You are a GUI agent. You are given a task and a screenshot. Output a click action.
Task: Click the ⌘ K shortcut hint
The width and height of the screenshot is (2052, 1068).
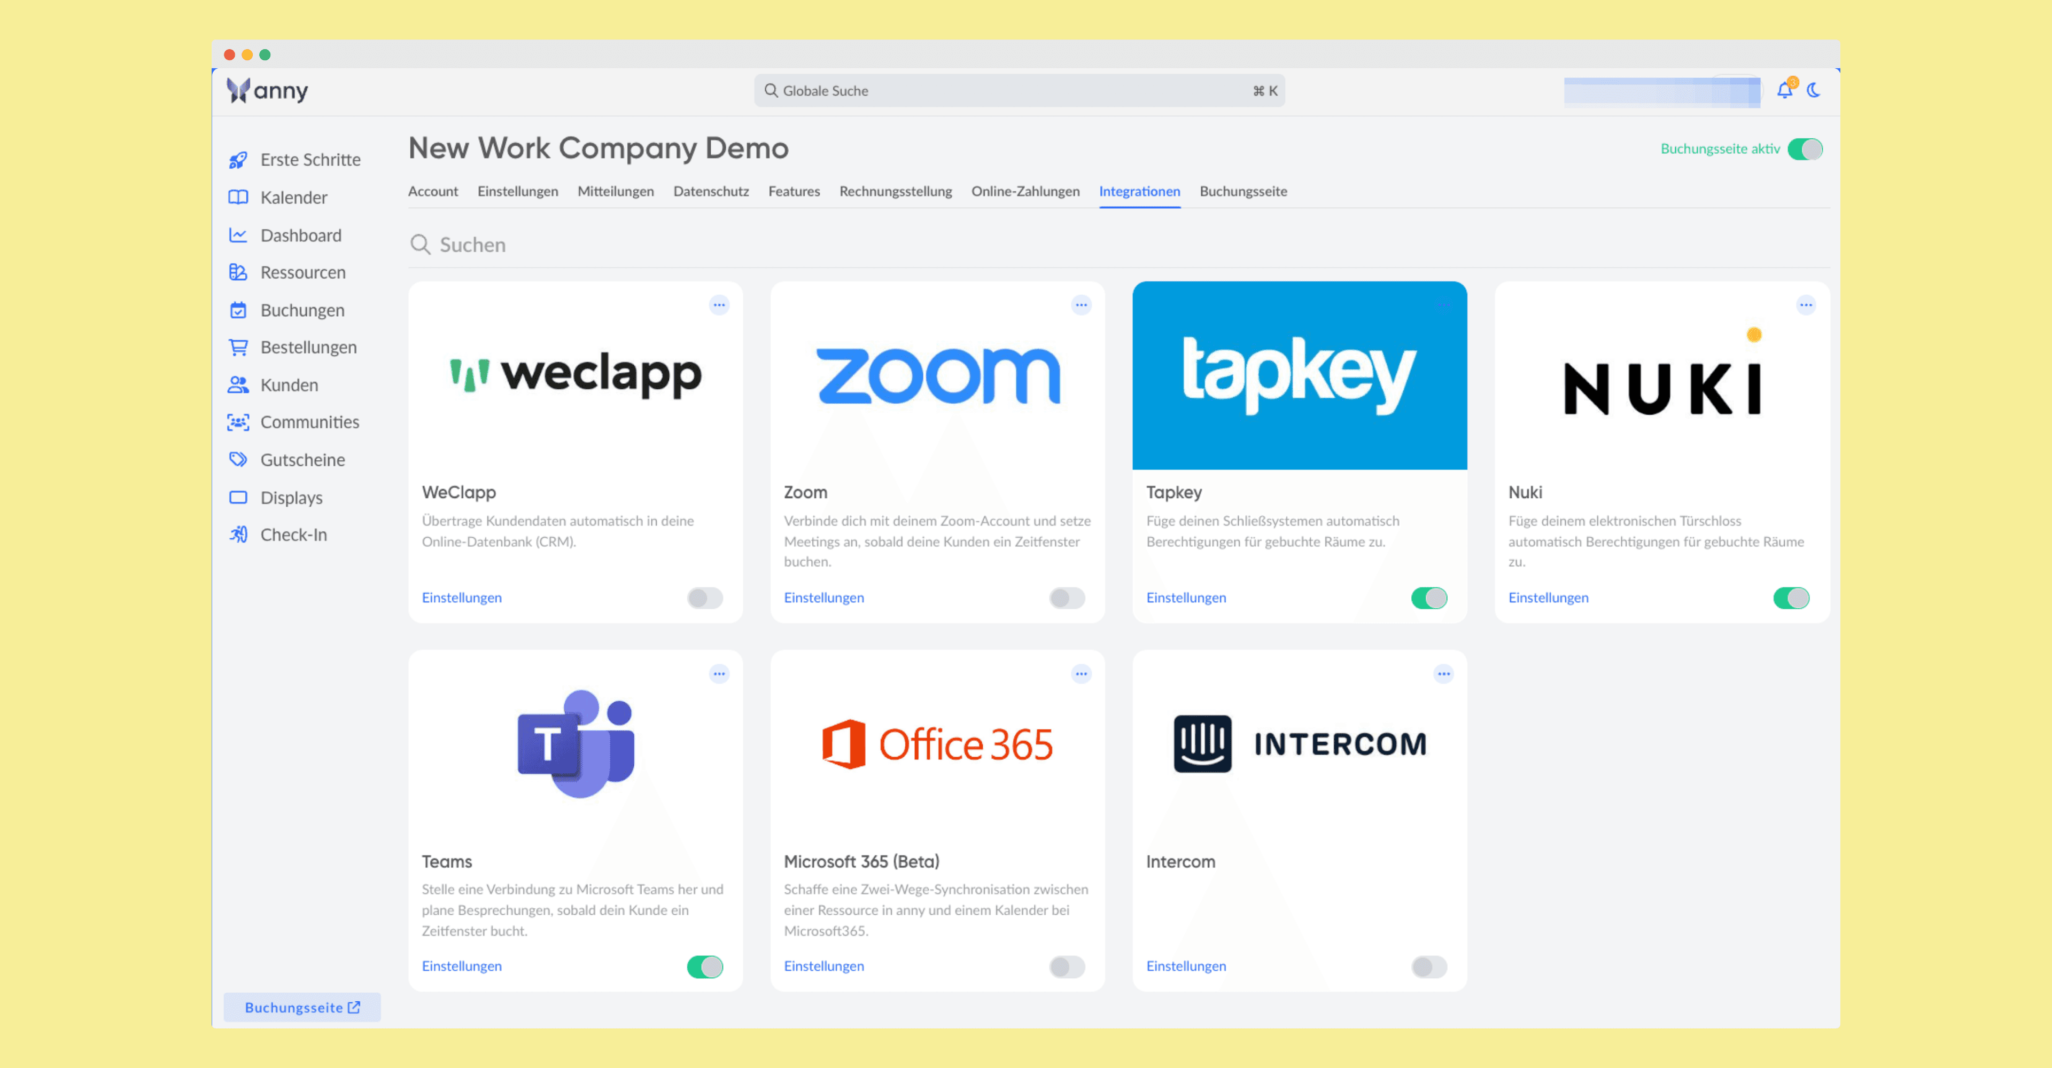click(x=1265, y=91)
